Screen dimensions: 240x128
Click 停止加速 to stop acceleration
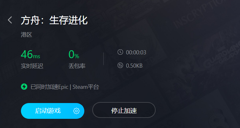pos(124,110)
